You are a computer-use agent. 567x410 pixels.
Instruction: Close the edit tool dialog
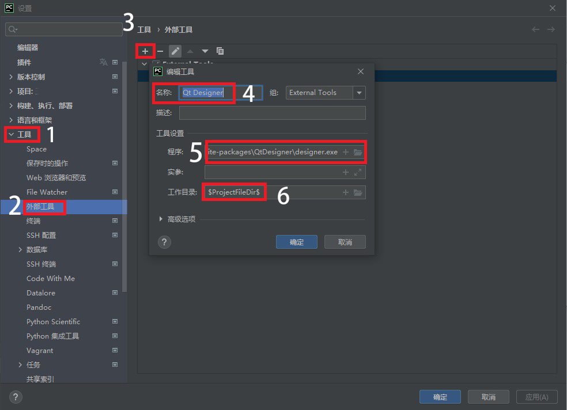click(361, 71)
